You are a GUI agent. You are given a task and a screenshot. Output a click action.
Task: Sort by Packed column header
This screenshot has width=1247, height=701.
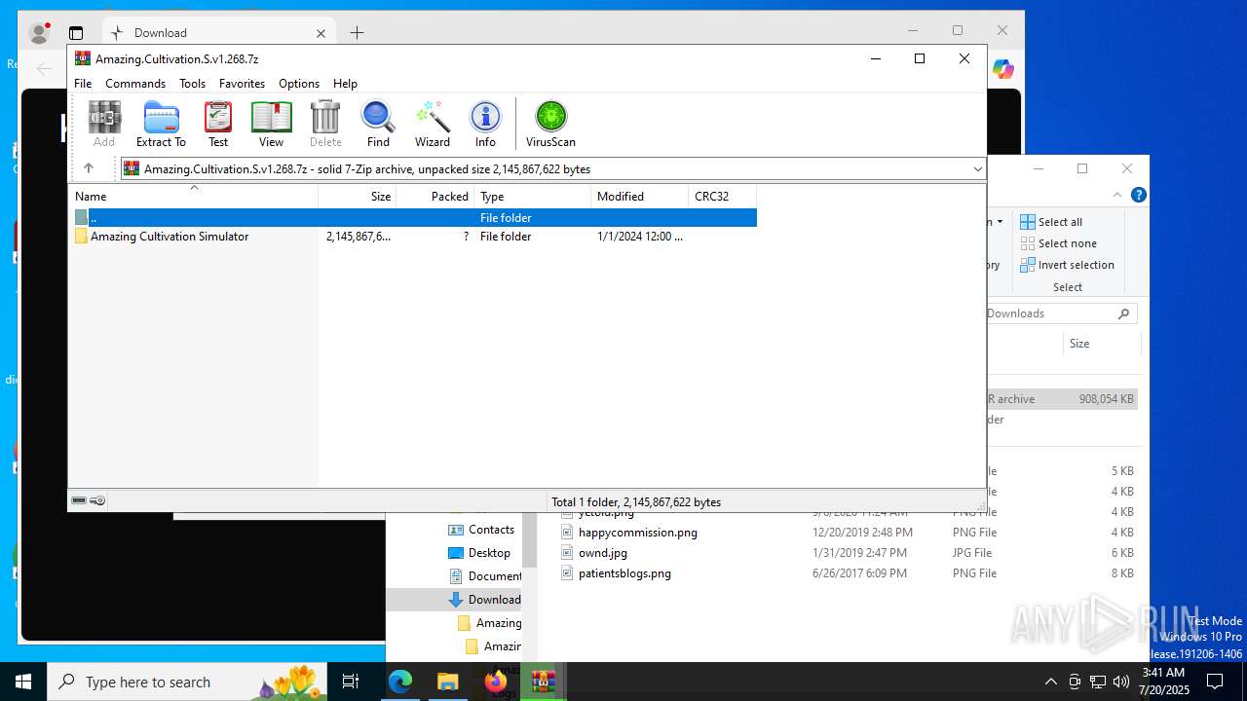(x=435, y=197)
